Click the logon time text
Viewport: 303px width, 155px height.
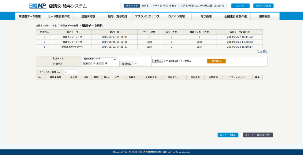202,6
